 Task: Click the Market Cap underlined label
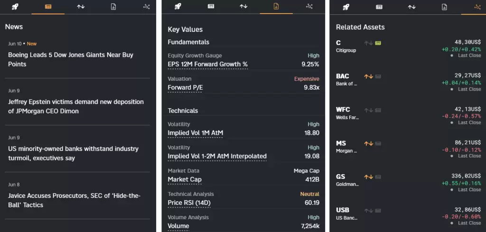tap(185, 179)
